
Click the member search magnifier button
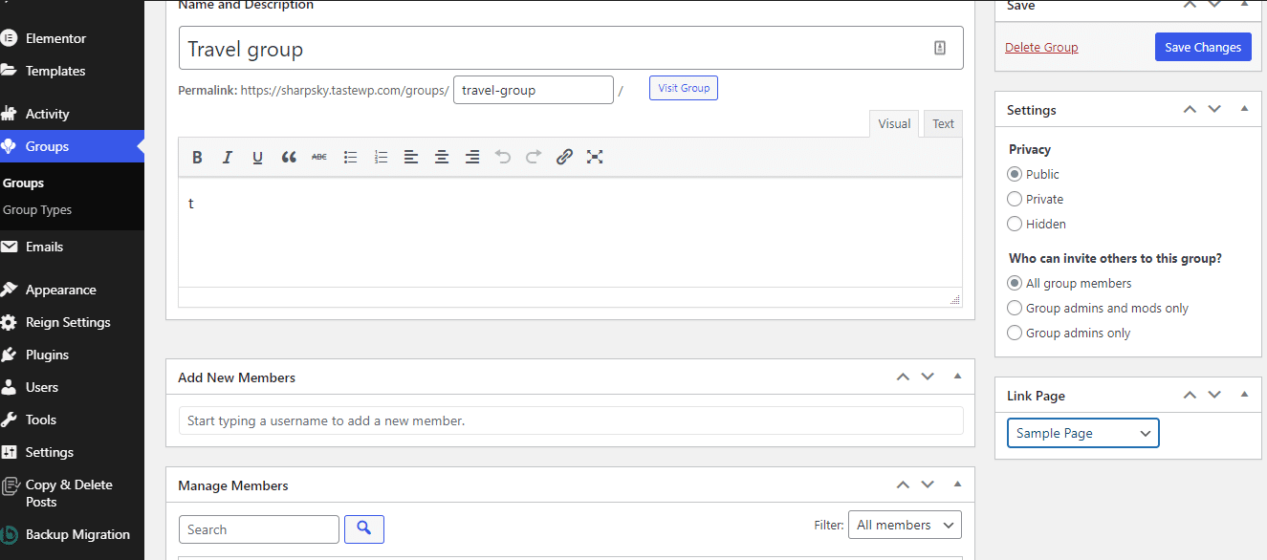coord(364,528)
